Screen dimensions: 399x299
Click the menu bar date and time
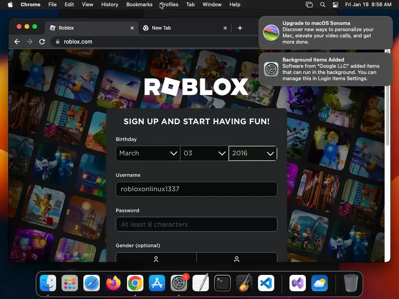368,4
